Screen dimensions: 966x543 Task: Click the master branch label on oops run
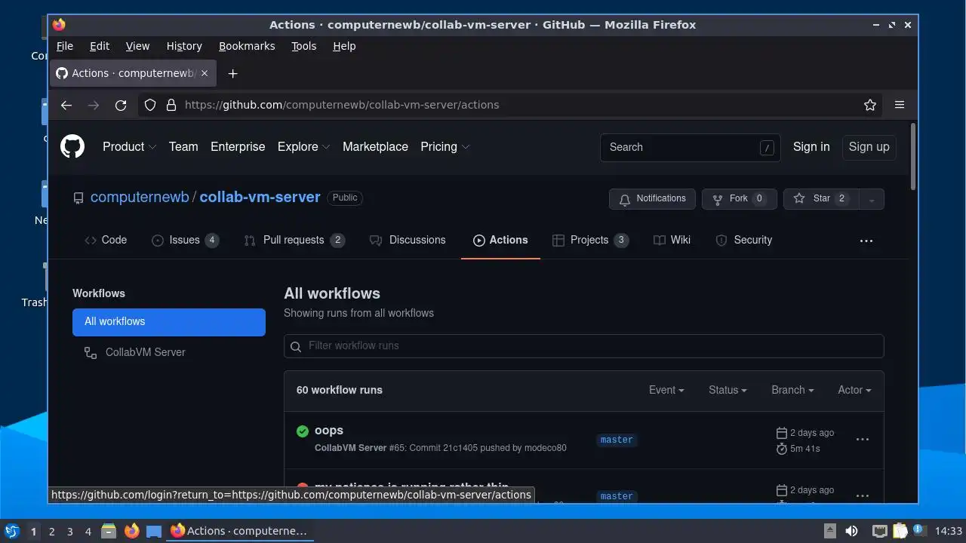point(617,440)
